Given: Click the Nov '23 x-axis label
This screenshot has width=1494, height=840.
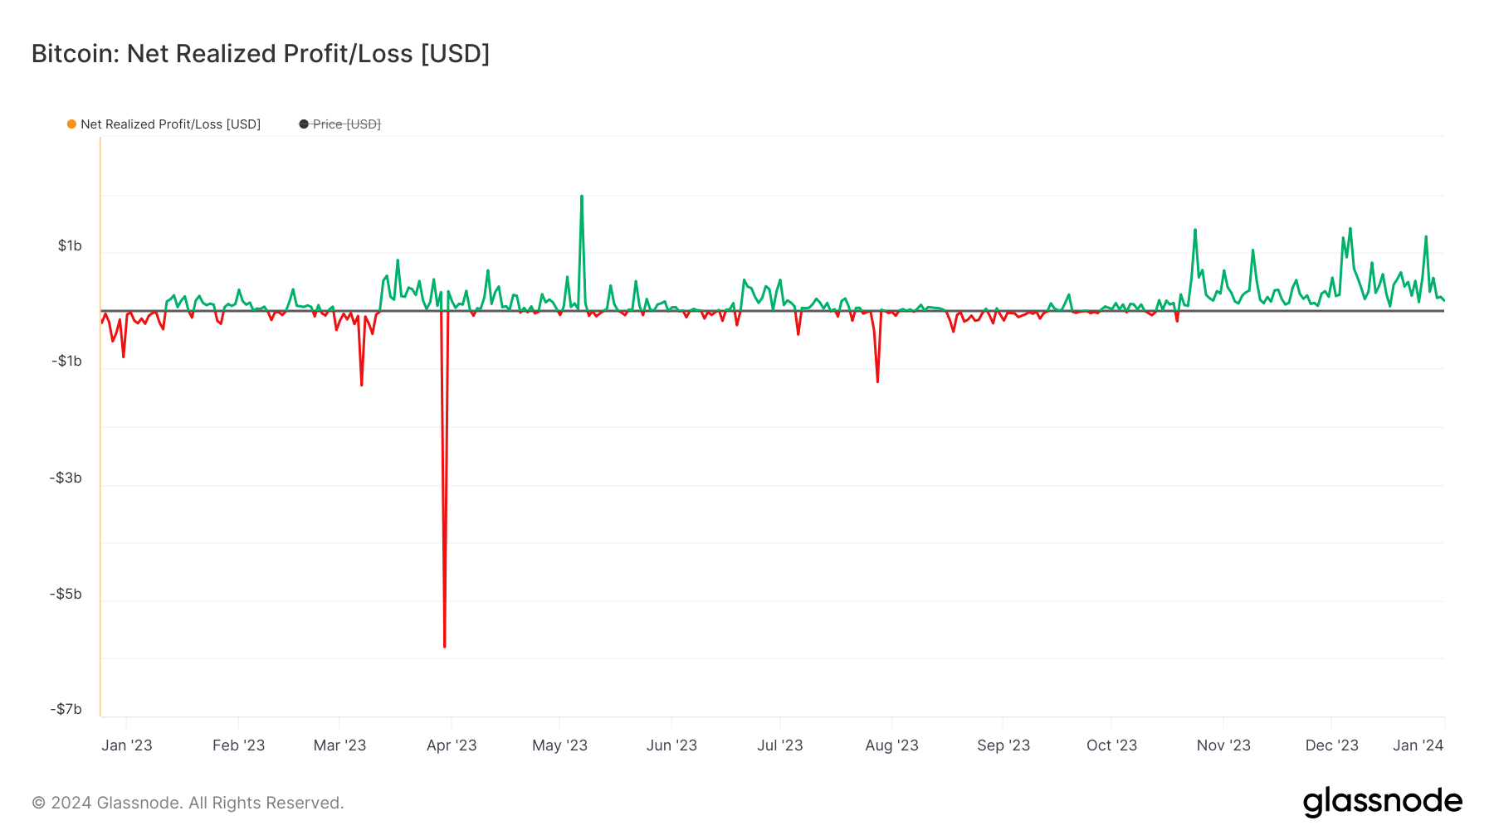Looking at the screenshot, I should 1223,745.
